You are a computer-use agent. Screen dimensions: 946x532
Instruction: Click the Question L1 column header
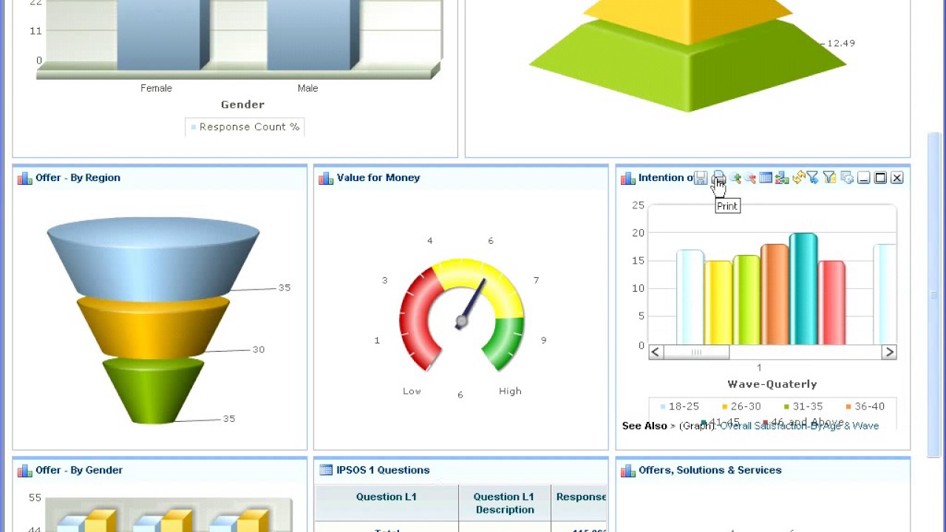point(387,497)
